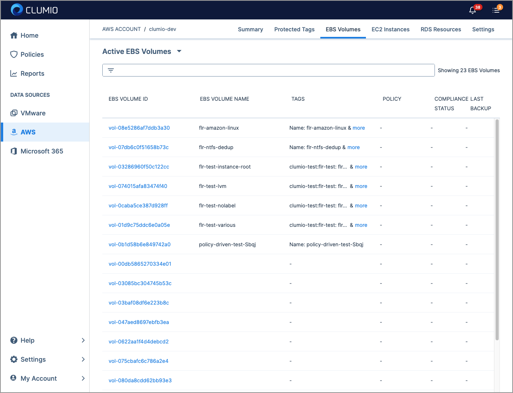
Task: Open the task list icon
Action: [496, 10]
